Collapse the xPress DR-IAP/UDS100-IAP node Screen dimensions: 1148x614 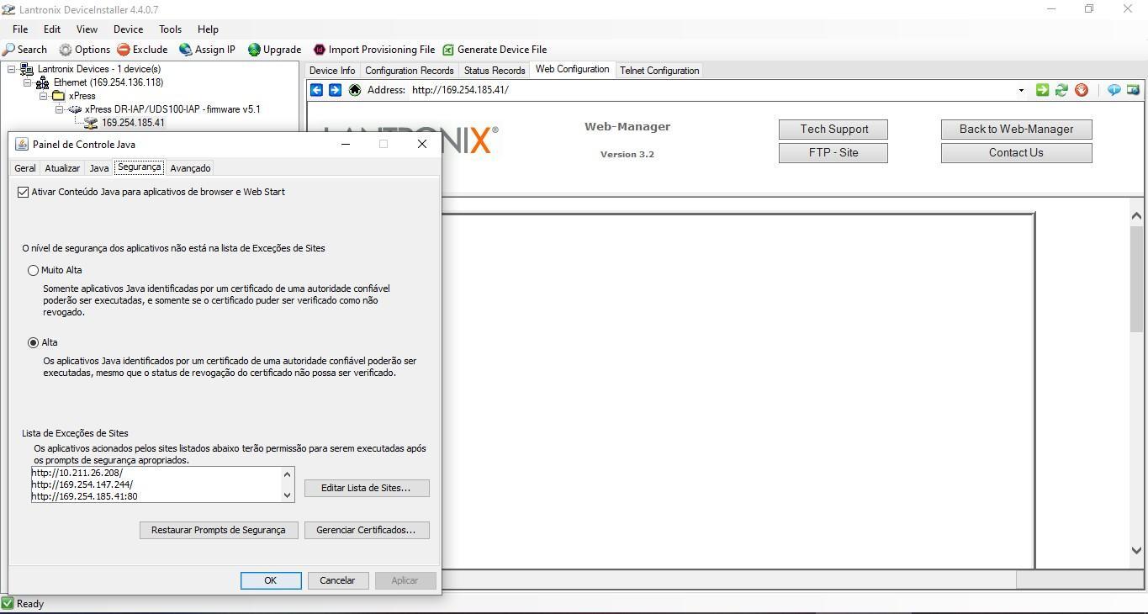click(x=59, y=109)
